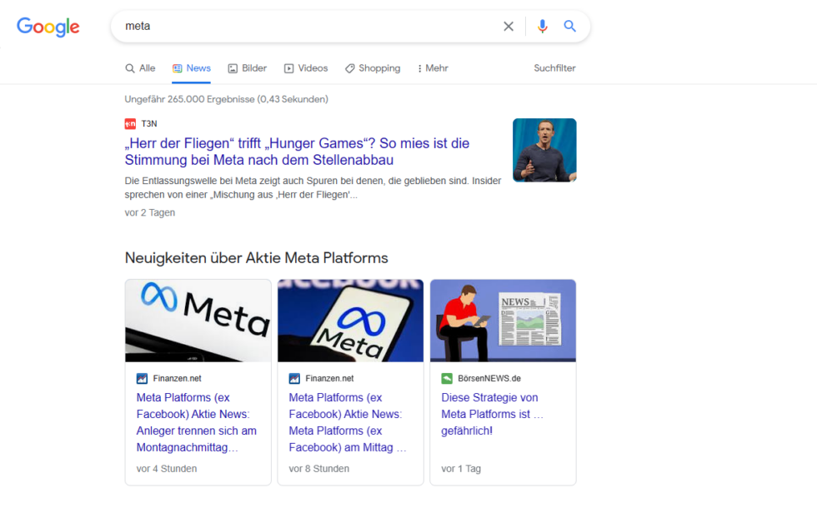817x508 pixels.
Task: Click the Die Entlassungswelle article snippet
Action: coord(313,188)
